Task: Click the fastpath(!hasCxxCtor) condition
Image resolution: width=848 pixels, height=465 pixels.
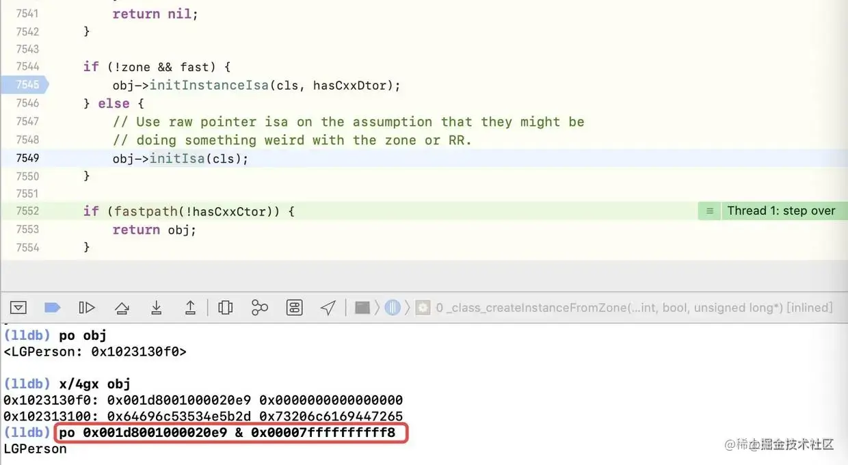Action: (x=193, y=211)
